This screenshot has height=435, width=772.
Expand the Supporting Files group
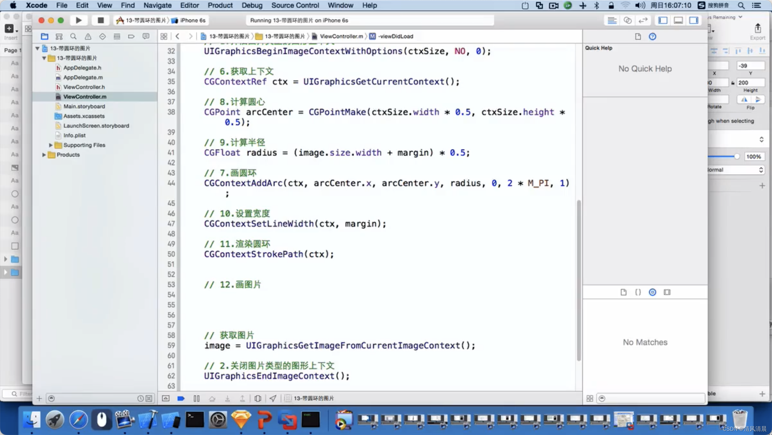[x=51, y=145]
